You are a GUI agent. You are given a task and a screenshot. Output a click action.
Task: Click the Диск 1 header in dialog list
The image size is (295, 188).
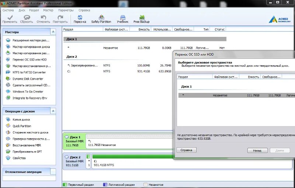pyautogui.click(x=186, y=87)
